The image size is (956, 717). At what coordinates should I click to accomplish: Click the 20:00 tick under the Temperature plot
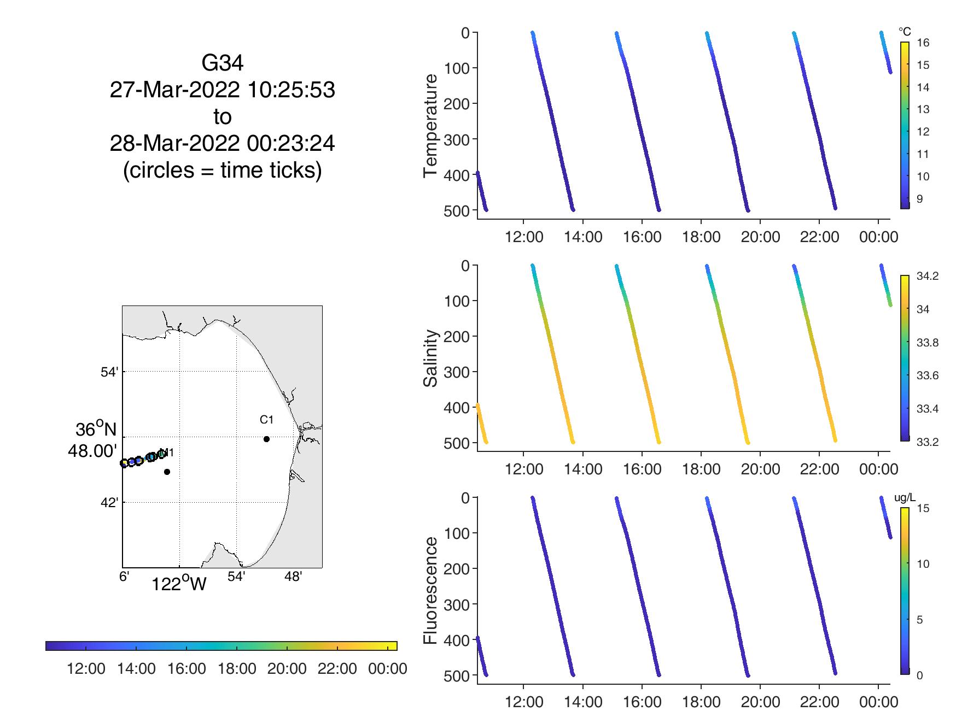(x=760, y=237)
